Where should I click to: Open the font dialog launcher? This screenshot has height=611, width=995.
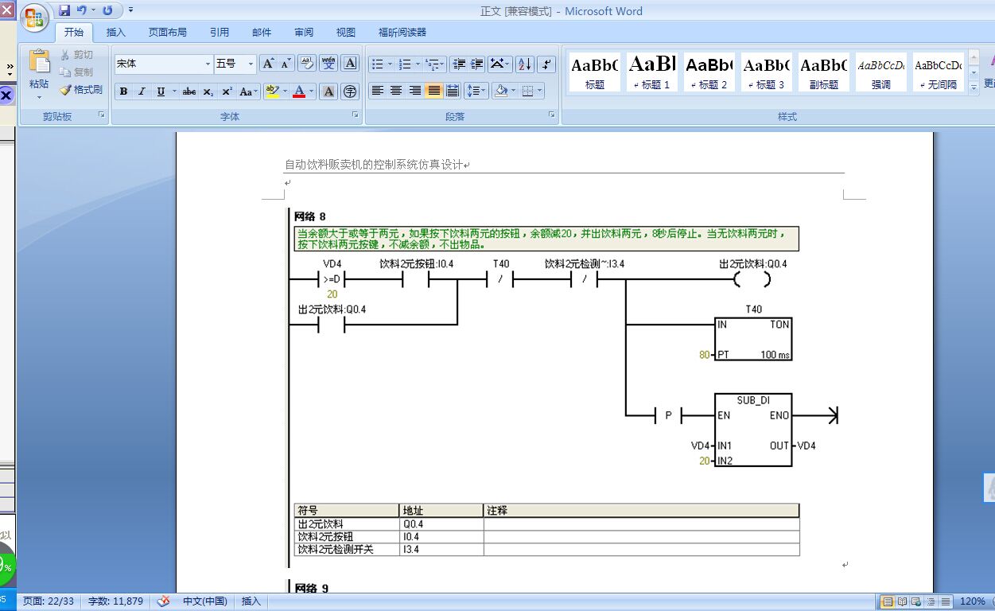pyautogui.click(x=356, y=115)
